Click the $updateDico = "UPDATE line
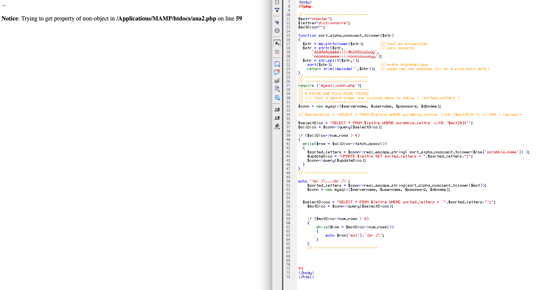Screen dimensions: 539x290 tap(390, 156)
